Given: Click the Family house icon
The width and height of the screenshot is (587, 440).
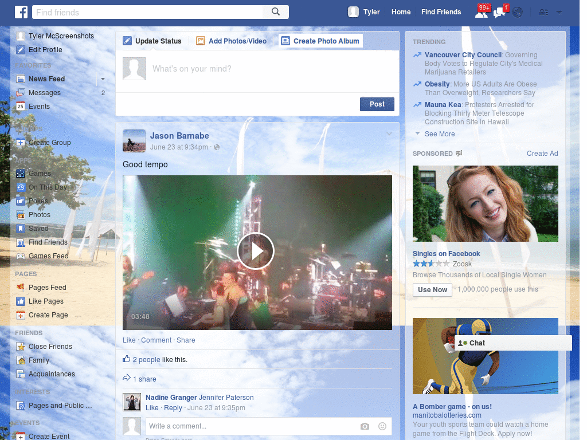Looking at the screenshot, I should 21,360.
